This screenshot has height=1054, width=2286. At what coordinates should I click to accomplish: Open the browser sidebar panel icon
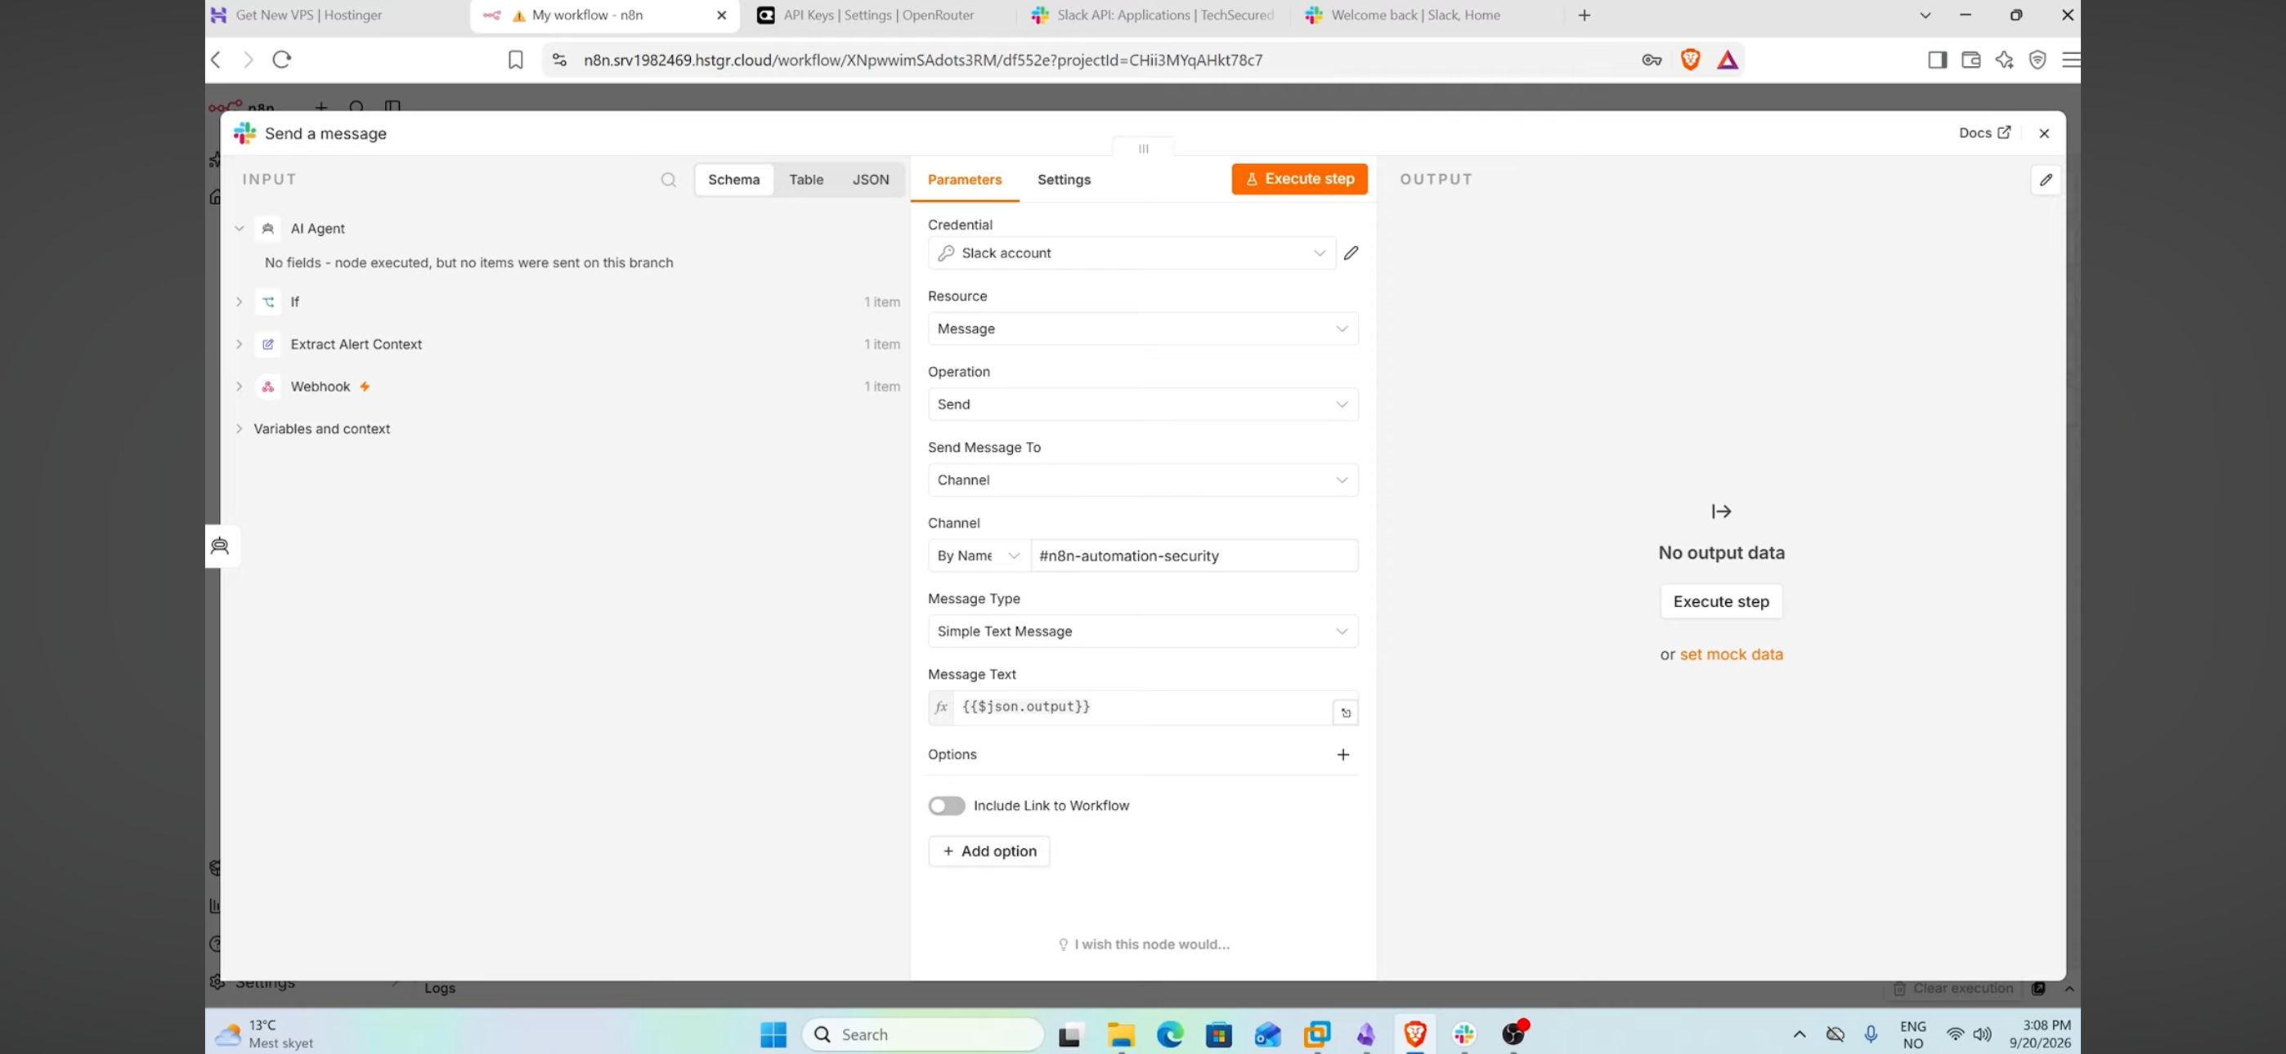pyautogui.click(x=1937, y=60)
